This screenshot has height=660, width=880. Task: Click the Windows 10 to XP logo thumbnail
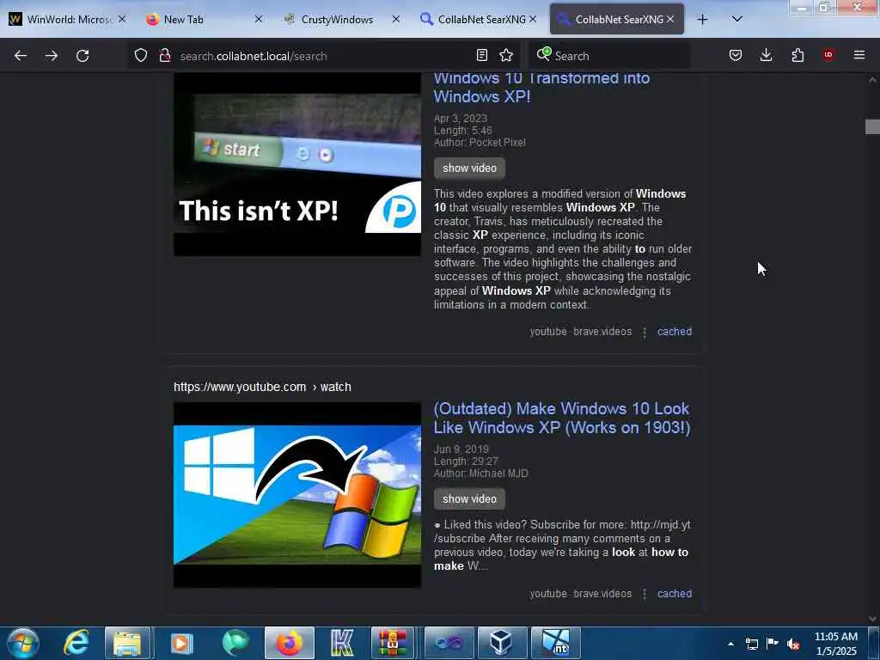(x=296, y=495)
